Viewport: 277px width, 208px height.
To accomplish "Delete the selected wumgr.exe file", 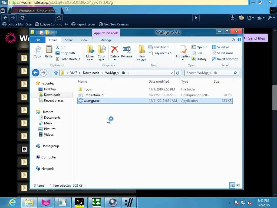I will (x=115, y=51).
